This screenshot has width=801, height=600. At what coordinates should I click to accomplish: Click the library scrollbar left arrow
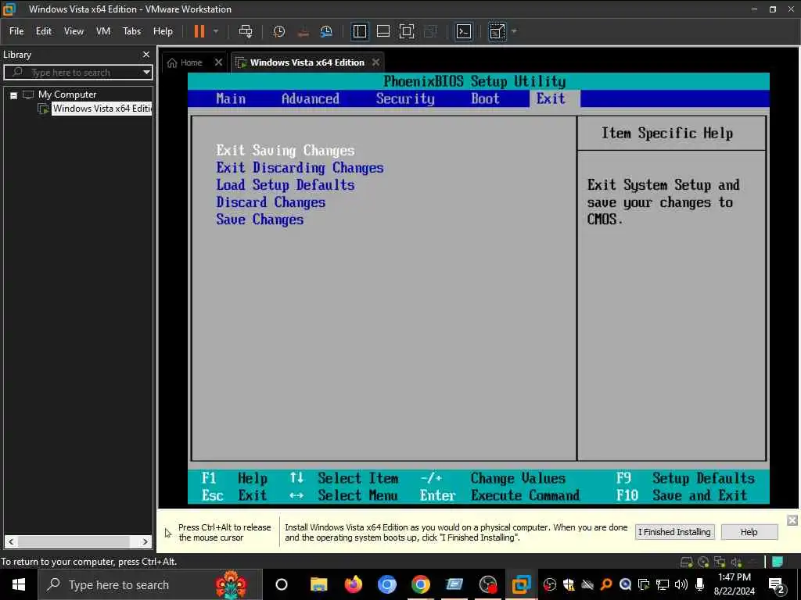click(11, 541)
